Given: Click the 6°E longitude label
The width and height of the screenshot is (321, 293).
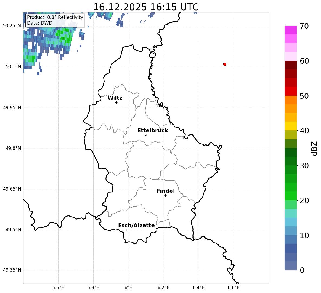Looking at the screenshot, I should click(128, 288).
